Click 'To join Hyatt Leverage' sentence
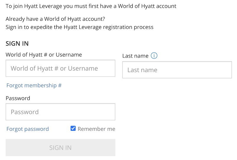Screen dimensions: 237x160 (x=91, y=6)
